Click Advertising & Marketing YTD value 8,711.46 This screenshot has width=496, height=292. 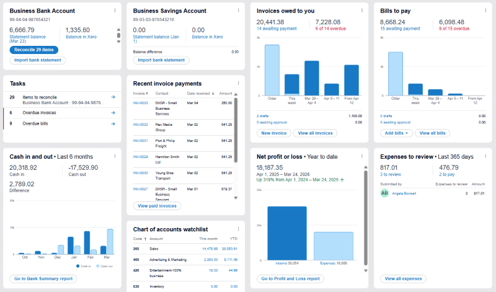tap(231, 260)
